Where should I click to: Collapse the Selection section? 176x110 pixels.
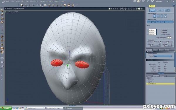tap(147, 52)
